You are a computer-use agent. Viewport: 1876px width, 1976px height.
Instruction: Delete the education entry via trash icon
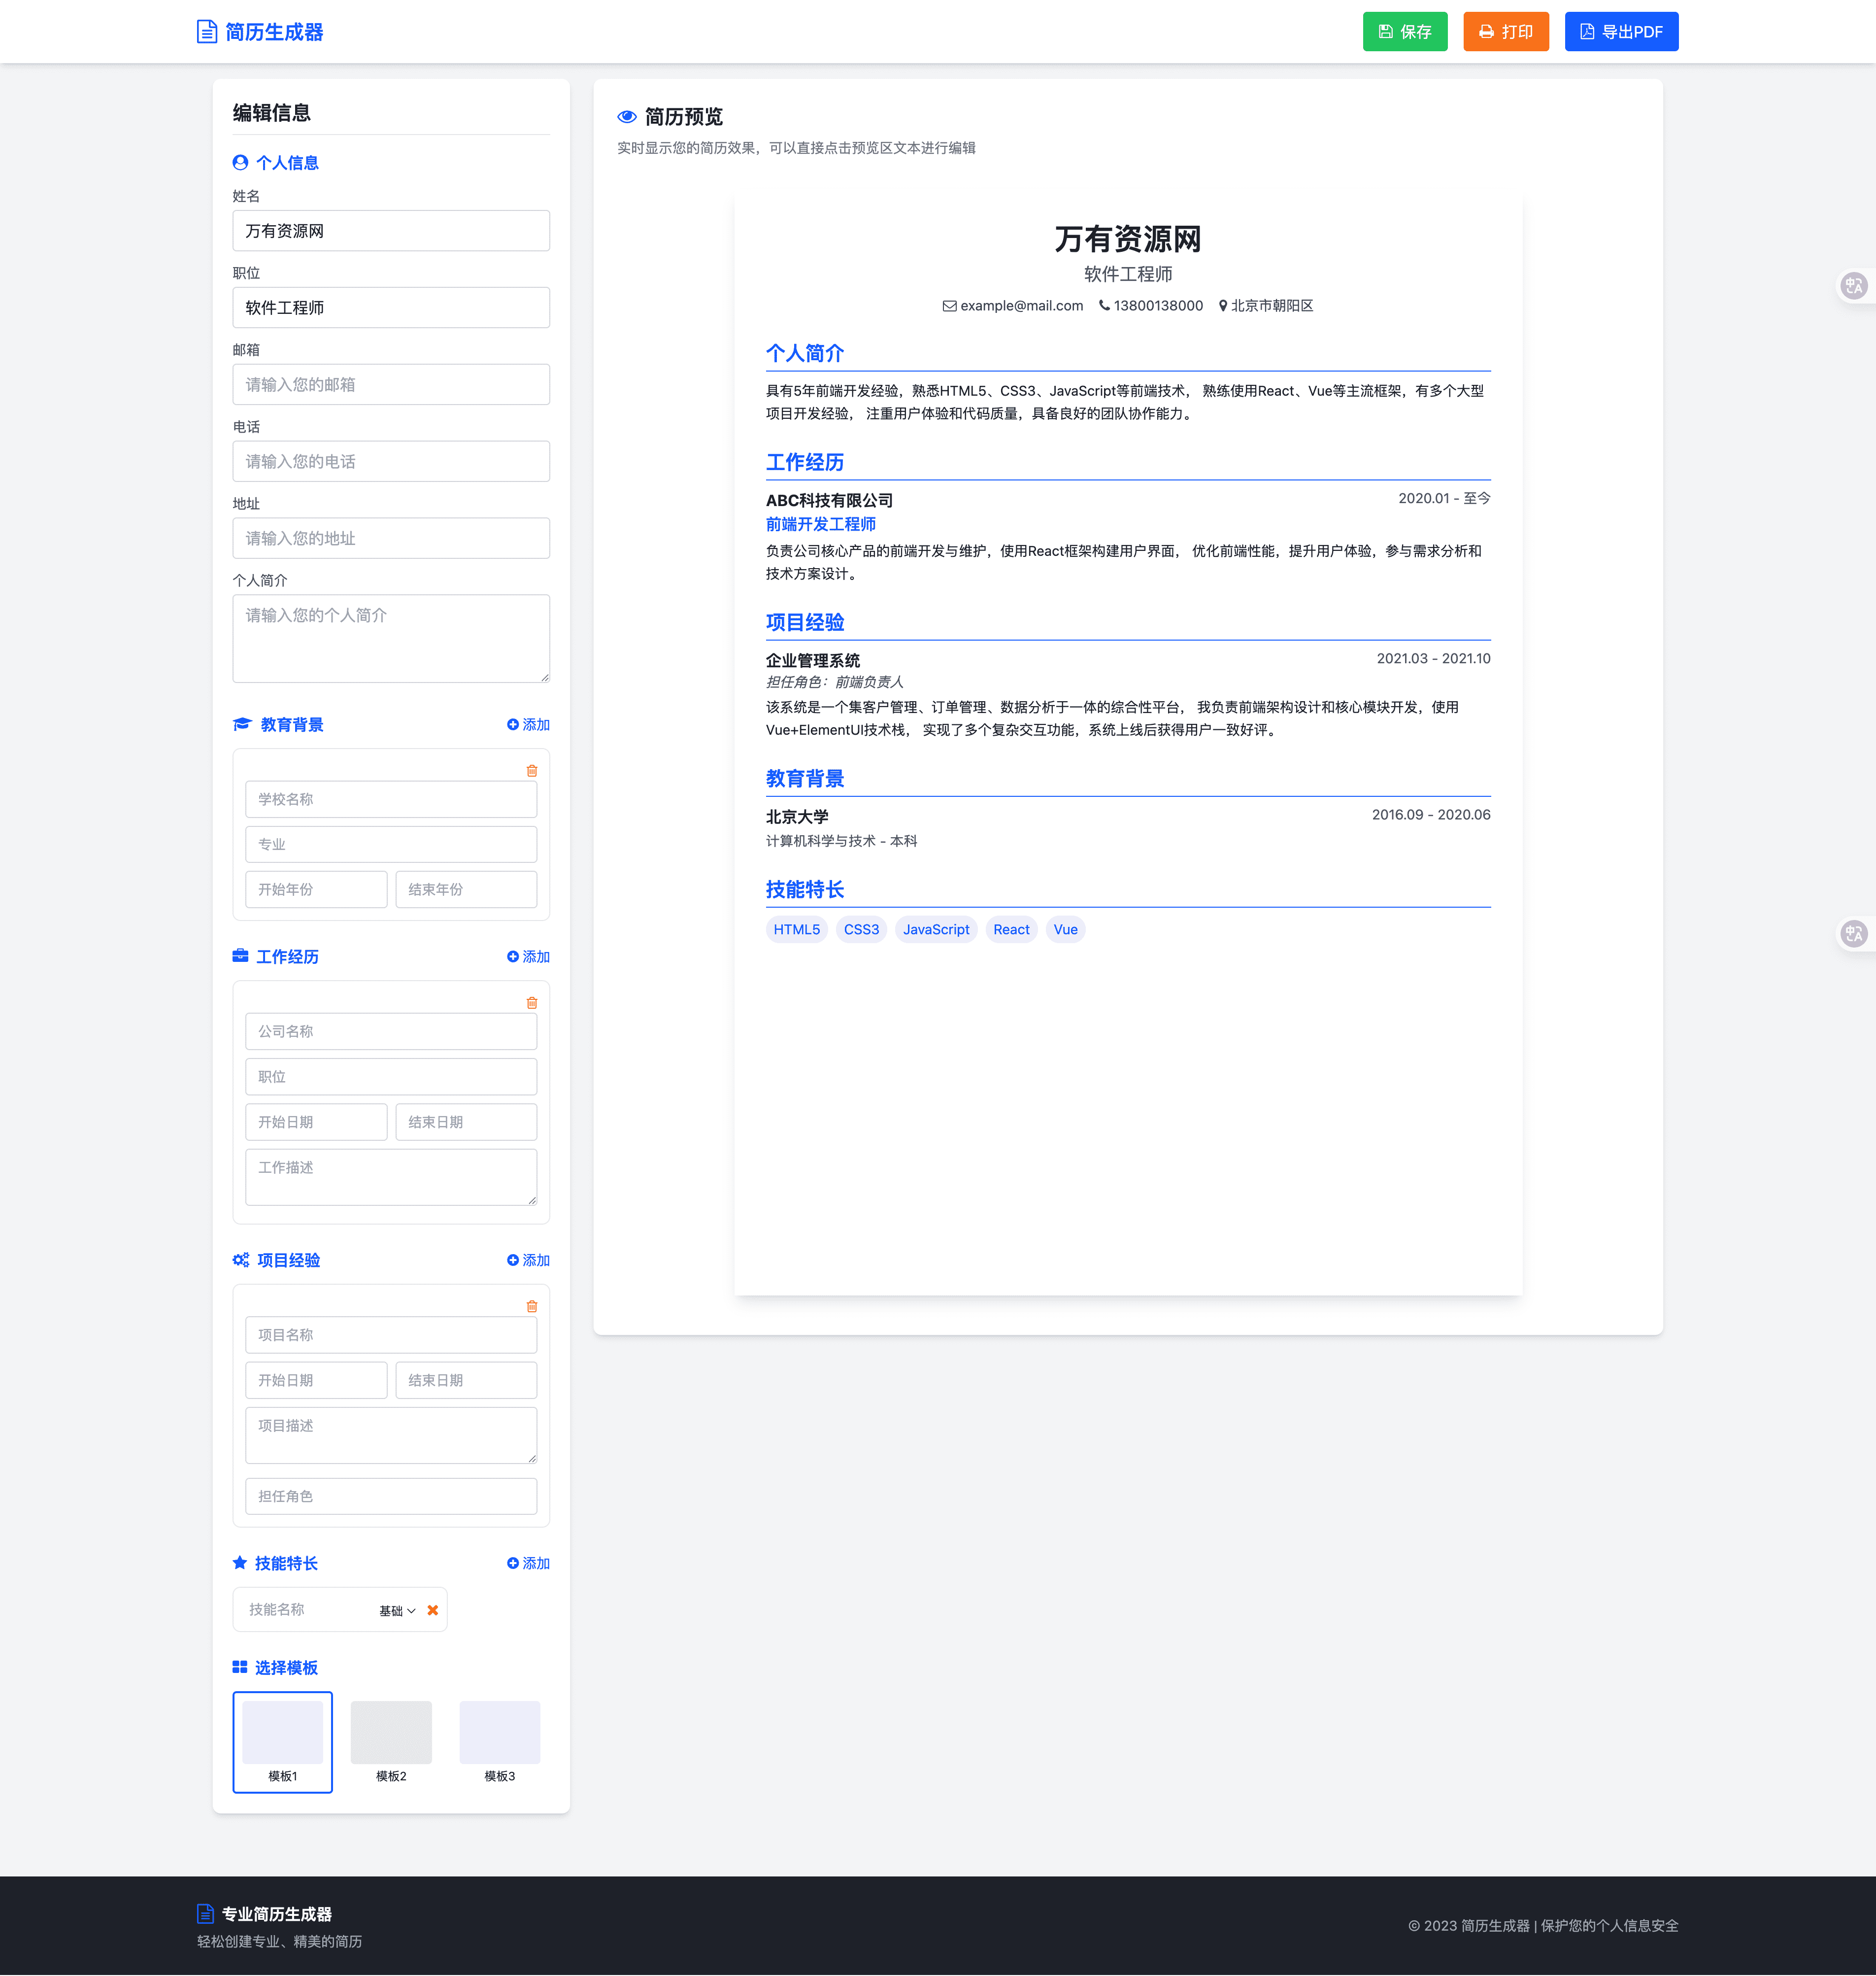[x=532, y=771]
